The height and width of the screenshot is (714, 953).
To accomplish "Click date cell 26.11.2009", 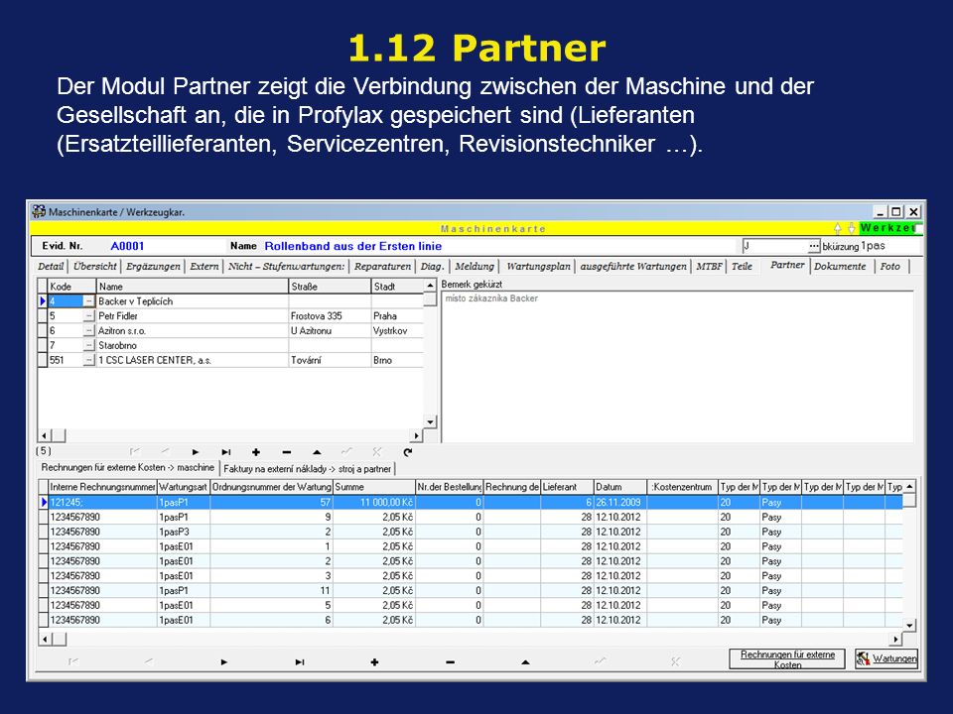I will (619, 503).
